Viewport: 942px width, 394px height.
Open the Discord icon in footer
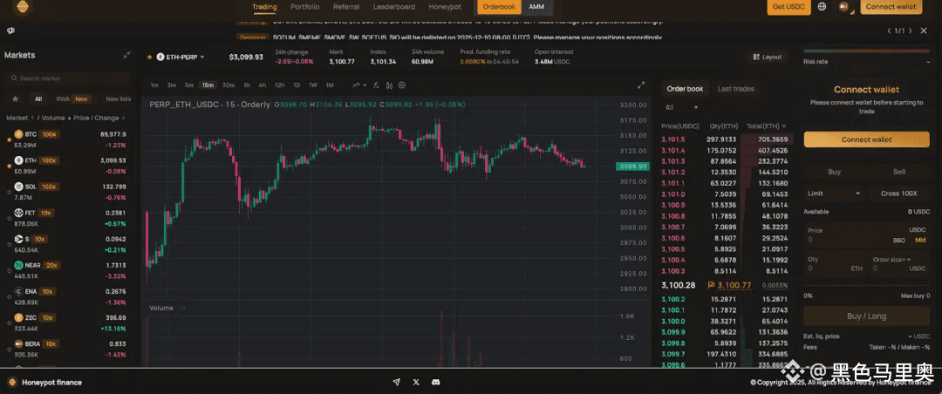tap(436, 382)
